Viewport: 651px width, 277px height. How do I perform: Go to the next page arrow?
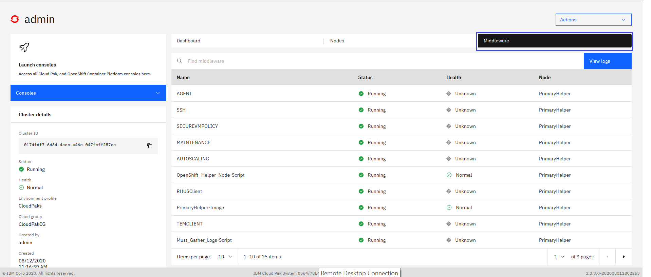(624, 257)
